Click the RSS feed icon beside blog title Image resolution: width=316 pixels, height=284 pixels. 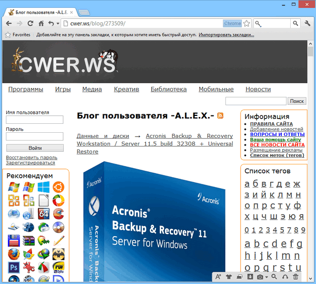point(220,116)
